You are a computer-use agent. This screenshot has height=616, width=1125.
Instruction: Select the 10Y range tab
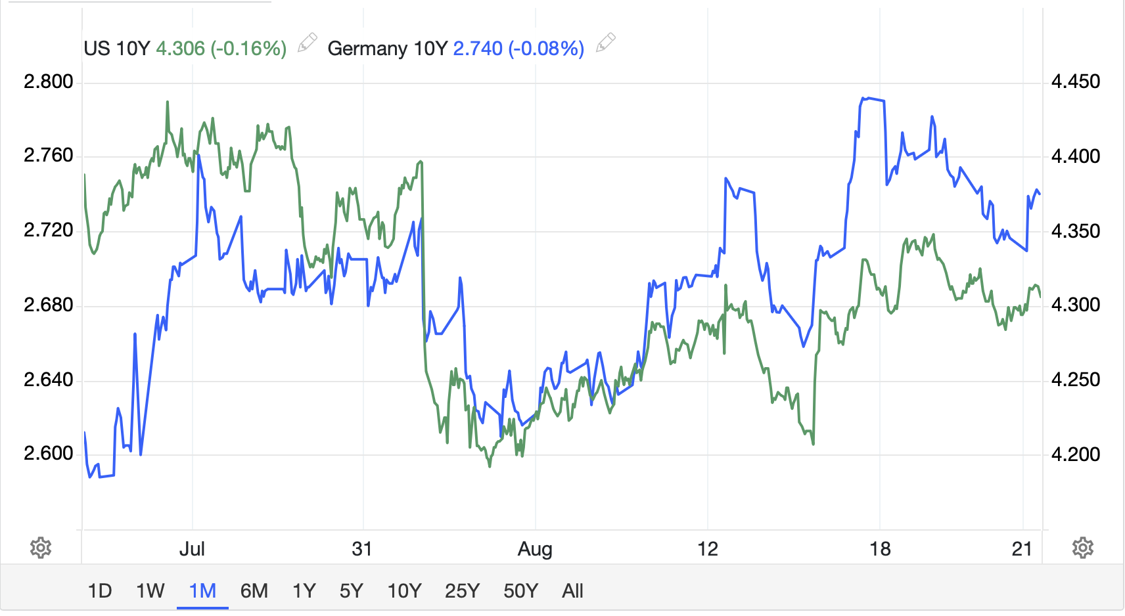[404, 591]
